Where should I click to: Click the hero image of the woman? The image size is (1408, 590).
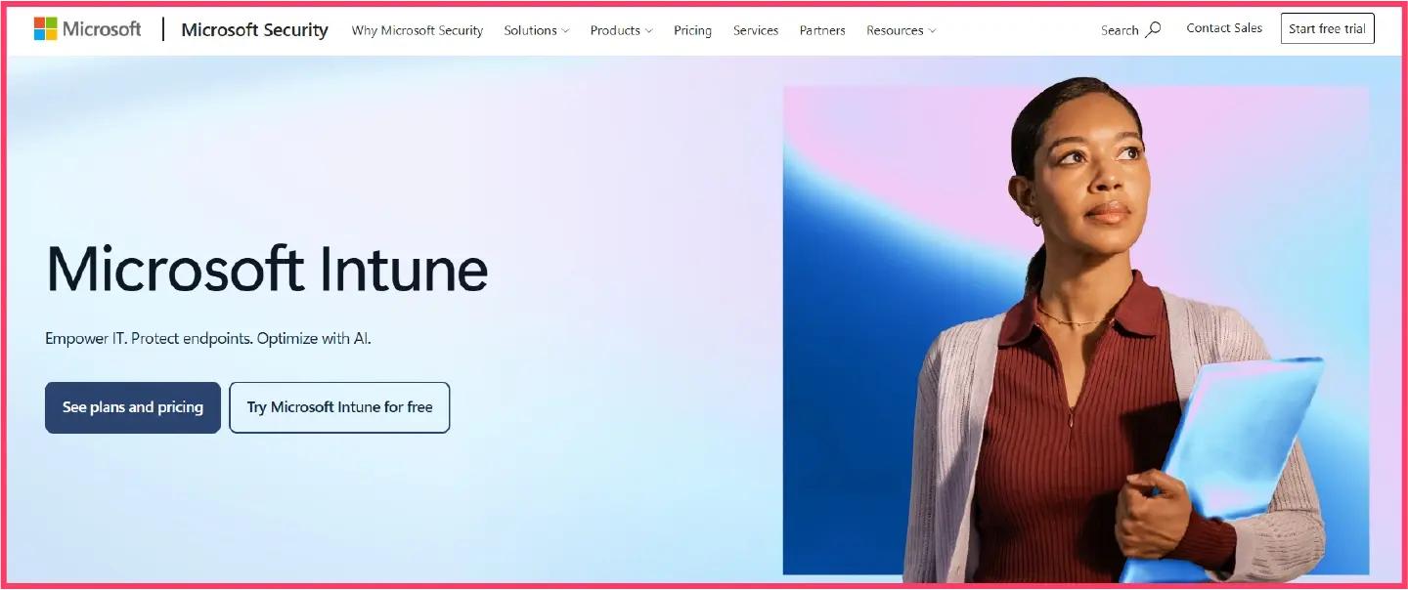coord(1076,330)
